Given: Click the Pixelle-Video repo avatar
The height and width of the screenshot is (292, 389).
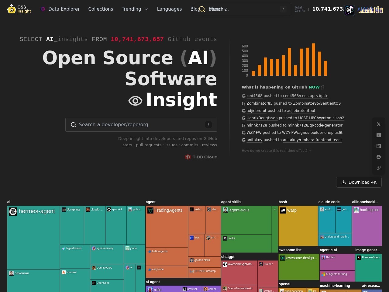Looking at the screenshot, I should click(359, 257).
